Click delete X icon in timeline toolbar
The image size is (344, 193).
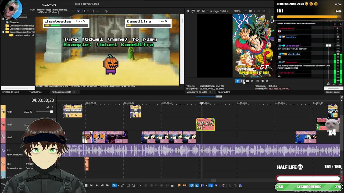pyautogui.click(x=140, y=185)
